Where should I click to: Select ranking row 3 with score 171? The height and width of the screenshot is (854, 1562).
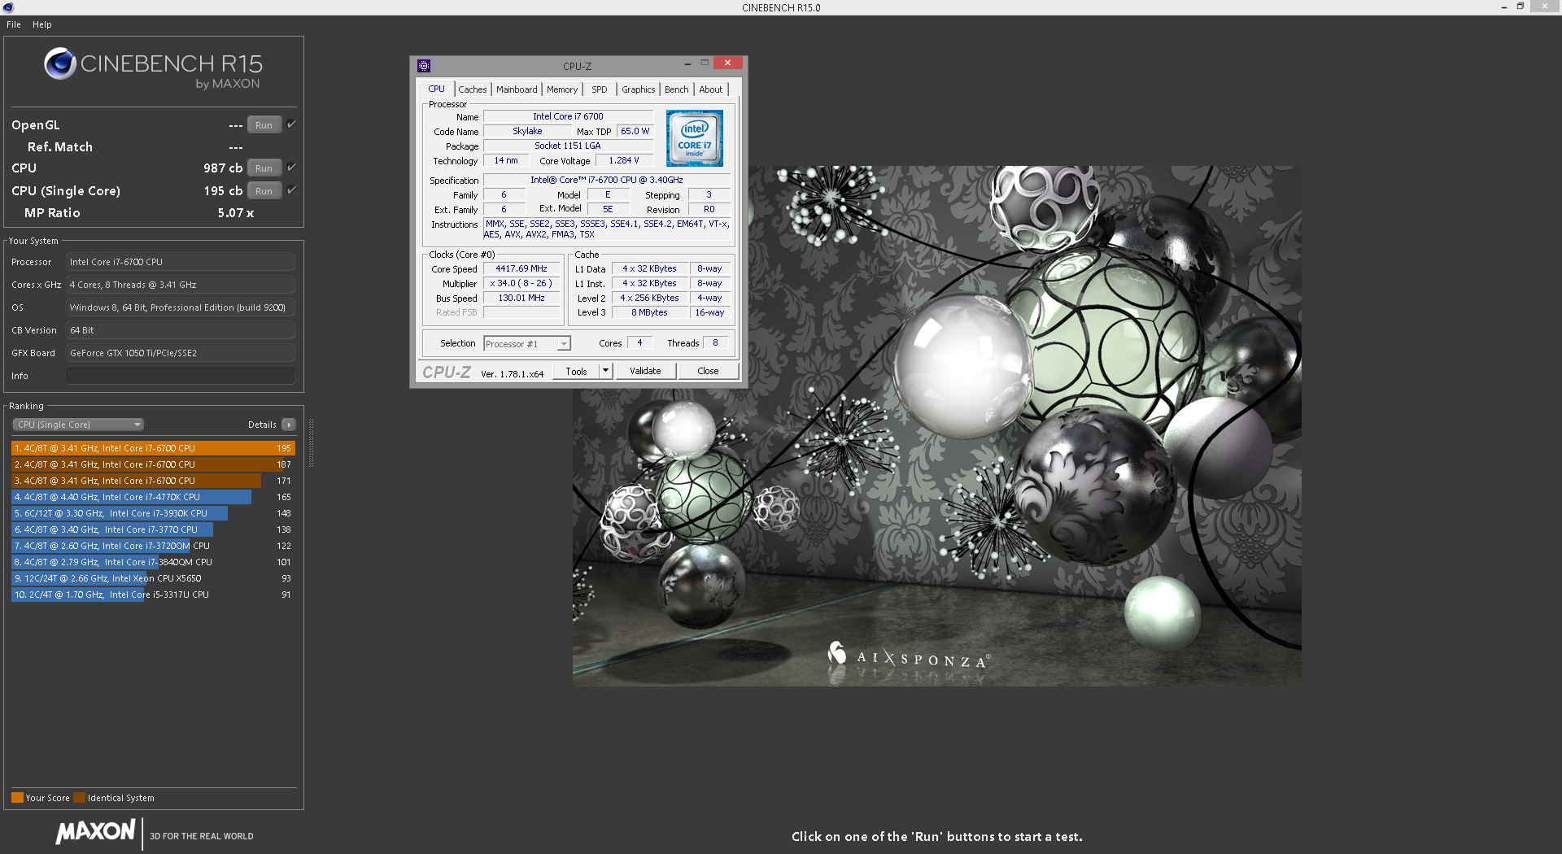click(153, 481)
